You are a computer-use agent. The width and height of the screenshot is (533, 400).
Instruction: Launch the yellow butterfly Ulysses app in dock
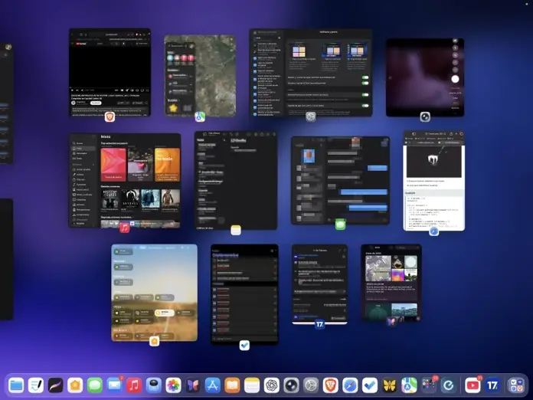[390, 385]
